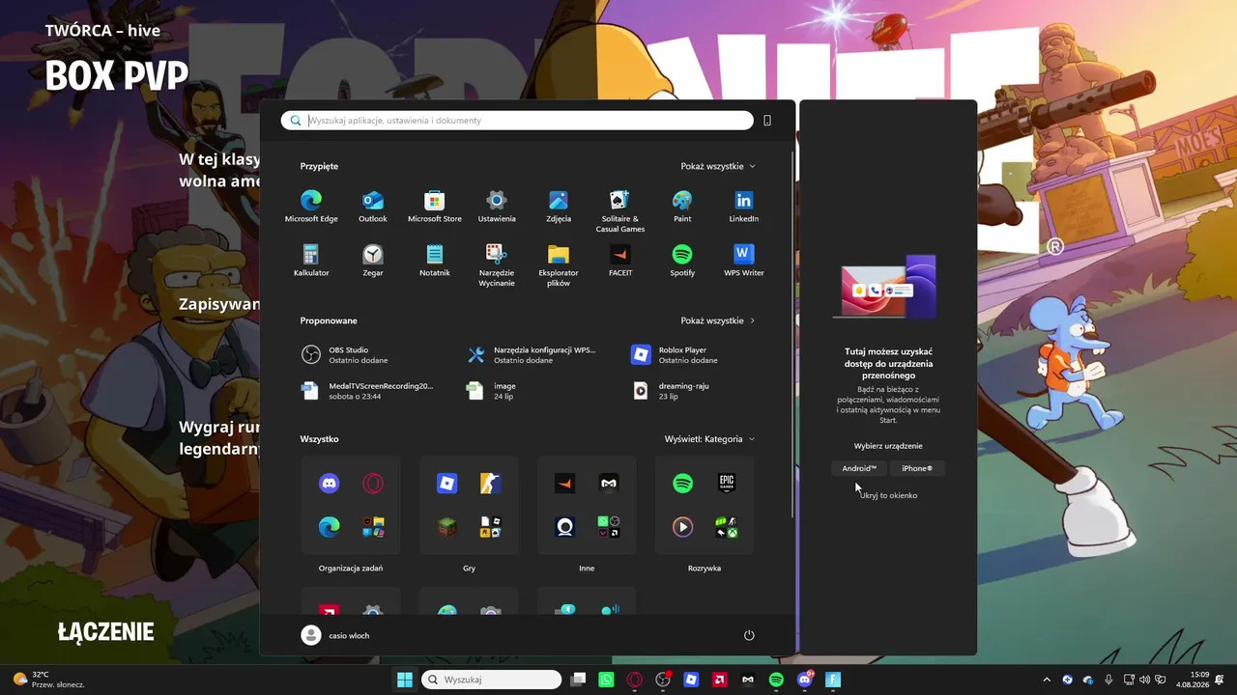This screenshot has width=1237, height=695.
Task: Show all Proponowane recommended items
Action: [718, 320]
